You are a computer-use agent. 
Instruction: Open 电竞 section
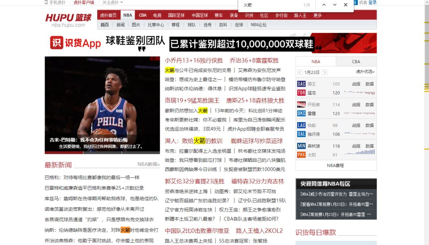[x=157, y=16]
